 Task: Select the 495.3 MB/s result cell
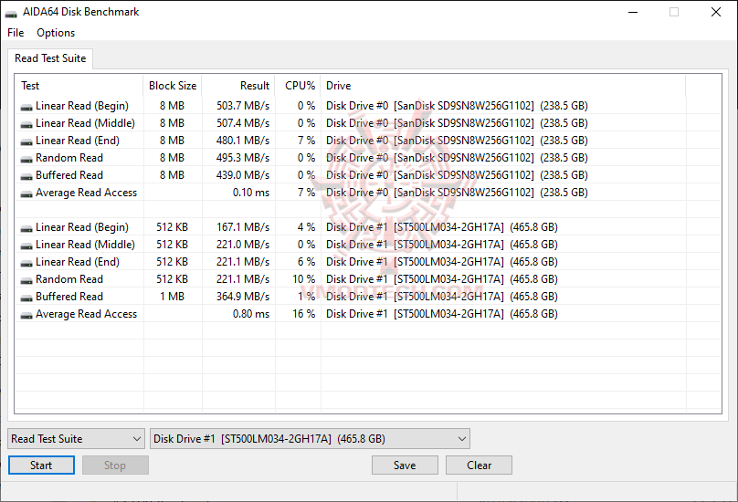coord(243,158)
